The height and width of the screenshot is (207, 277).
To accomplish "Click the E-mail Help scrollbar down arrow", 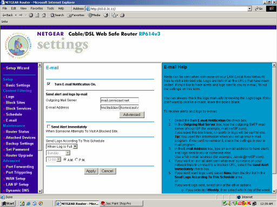I will click(274, 191).
